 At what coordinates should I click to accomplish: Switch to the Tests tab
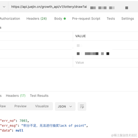pos(111,19)
